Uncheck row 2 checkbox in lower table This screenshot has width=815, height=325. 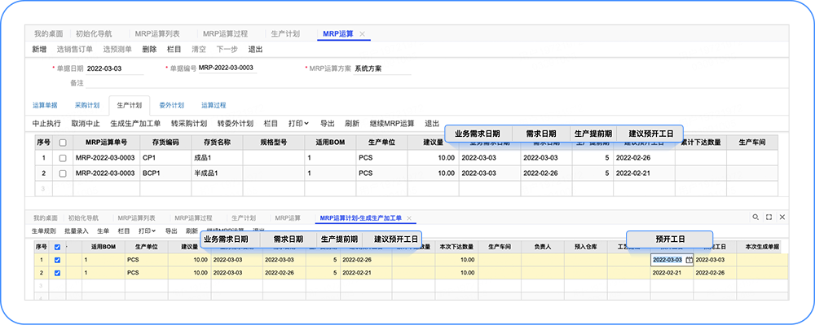coord(57,273)
